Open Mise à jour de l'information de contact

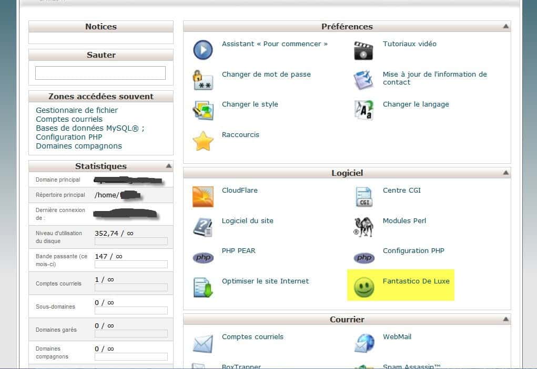point(435,78)
